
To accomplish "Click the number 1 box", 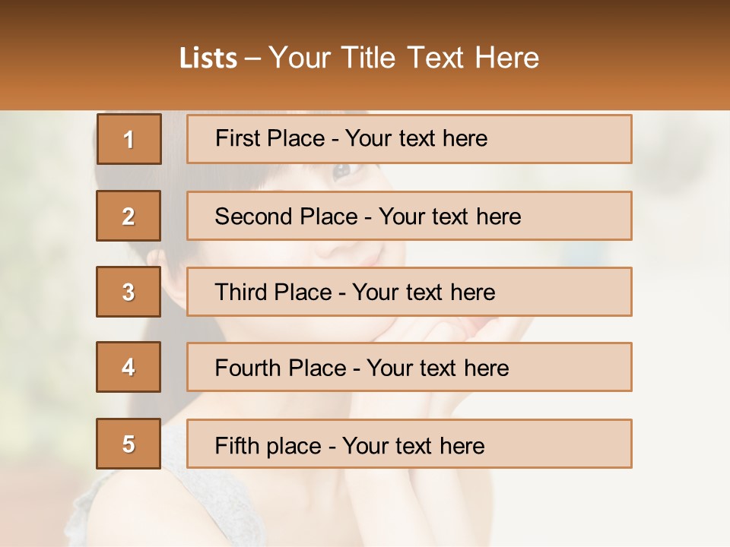I will tap(129, 139).
